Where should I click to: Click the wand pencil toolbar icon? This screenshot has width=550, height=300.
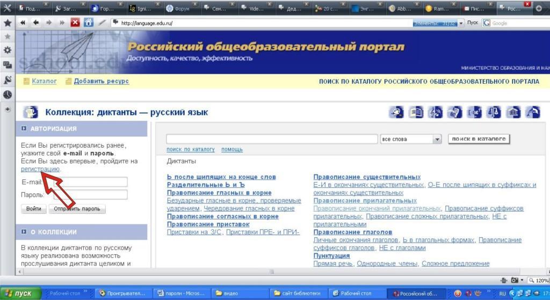102,23
